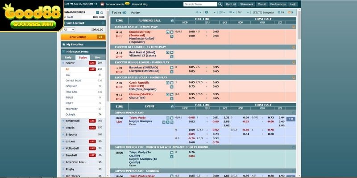
Task: Click the My Favorites star icon
Action: pos(63,44)
